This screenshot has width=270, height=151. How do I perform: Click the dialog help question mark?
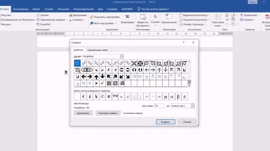tap(184, 42)
